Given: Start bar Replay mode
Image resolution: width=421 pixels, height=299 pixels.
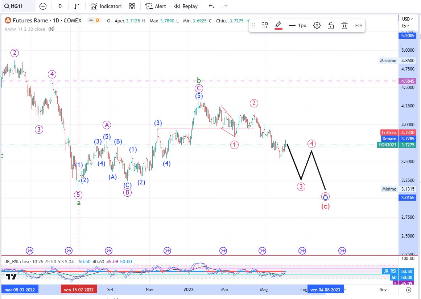Looking at the screenshot, I should point(186,6).
